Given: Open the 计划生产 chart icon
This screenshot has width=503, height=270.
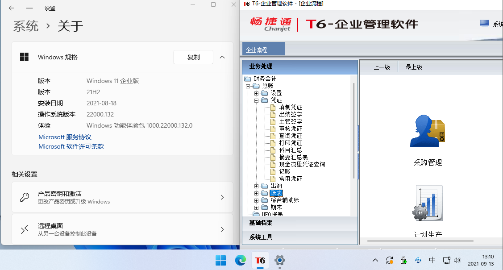Looking at the screenshot, I should coord(428,204).
